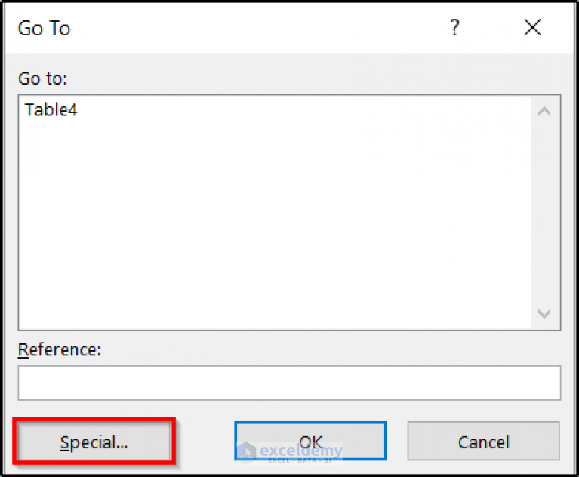Click the up chevron of the list scrollbar
The image size is (579, 477).
tap(544, 111)
